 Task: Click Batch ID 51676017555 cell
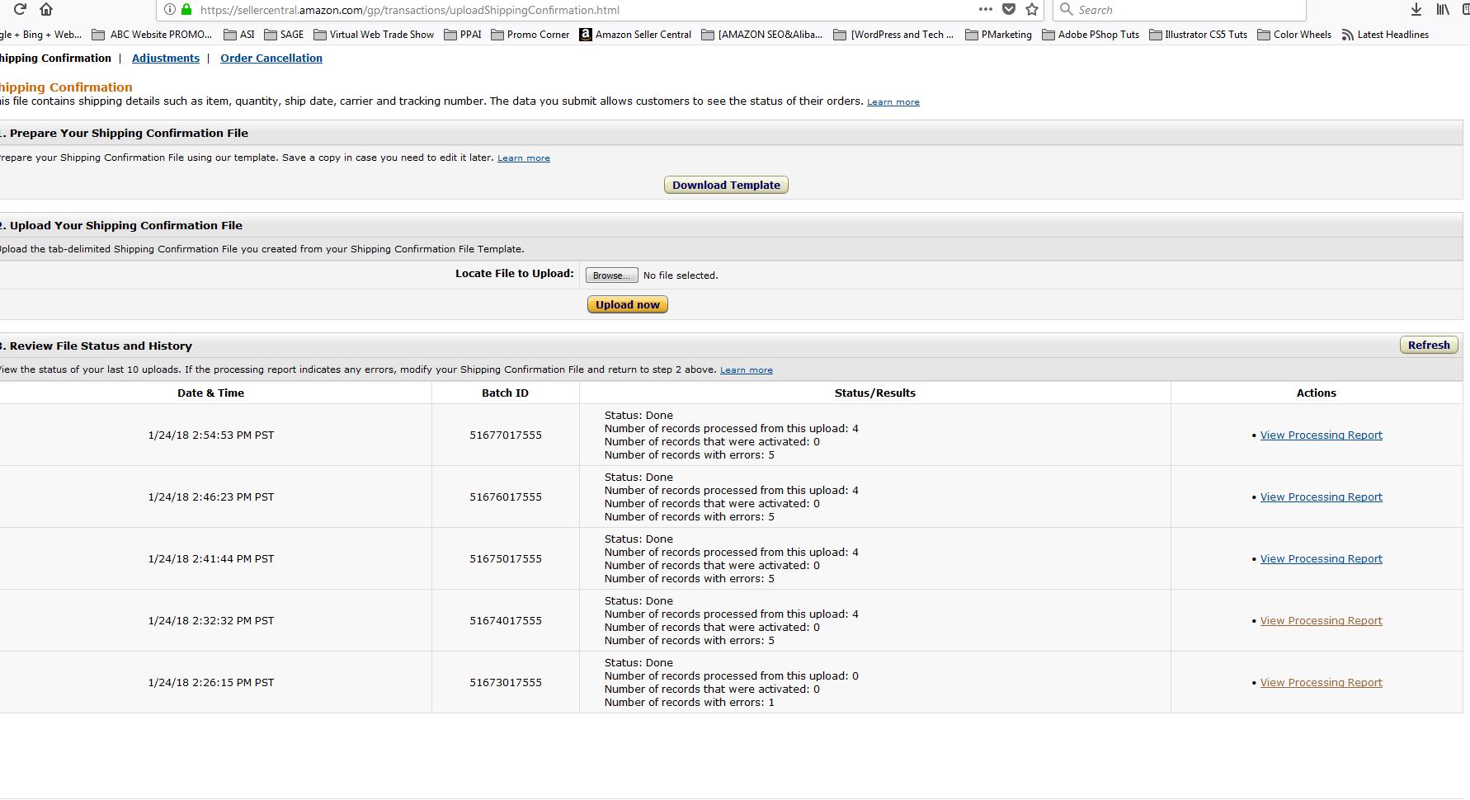[506, 496]
